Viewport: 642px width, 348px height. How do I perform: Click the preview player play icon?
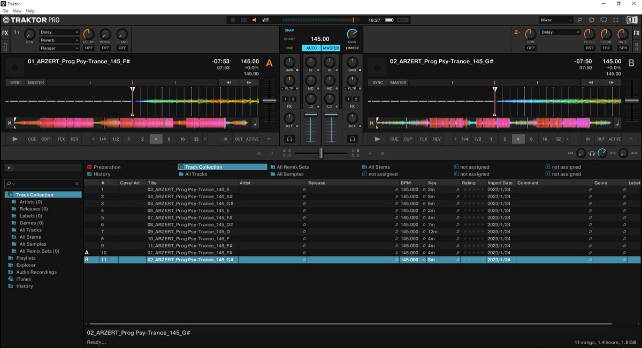[x=9, y=168]
